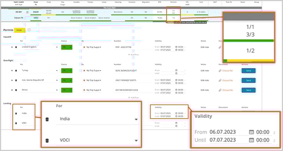This screenshot has height=151, width=283.
Task: Toggle the yellow HOLD permits status
Action: pos(20,30)
